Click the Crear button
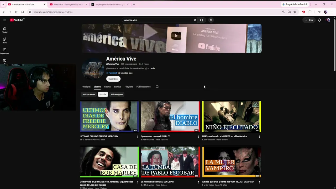The image size is (336, 189). 309,20
